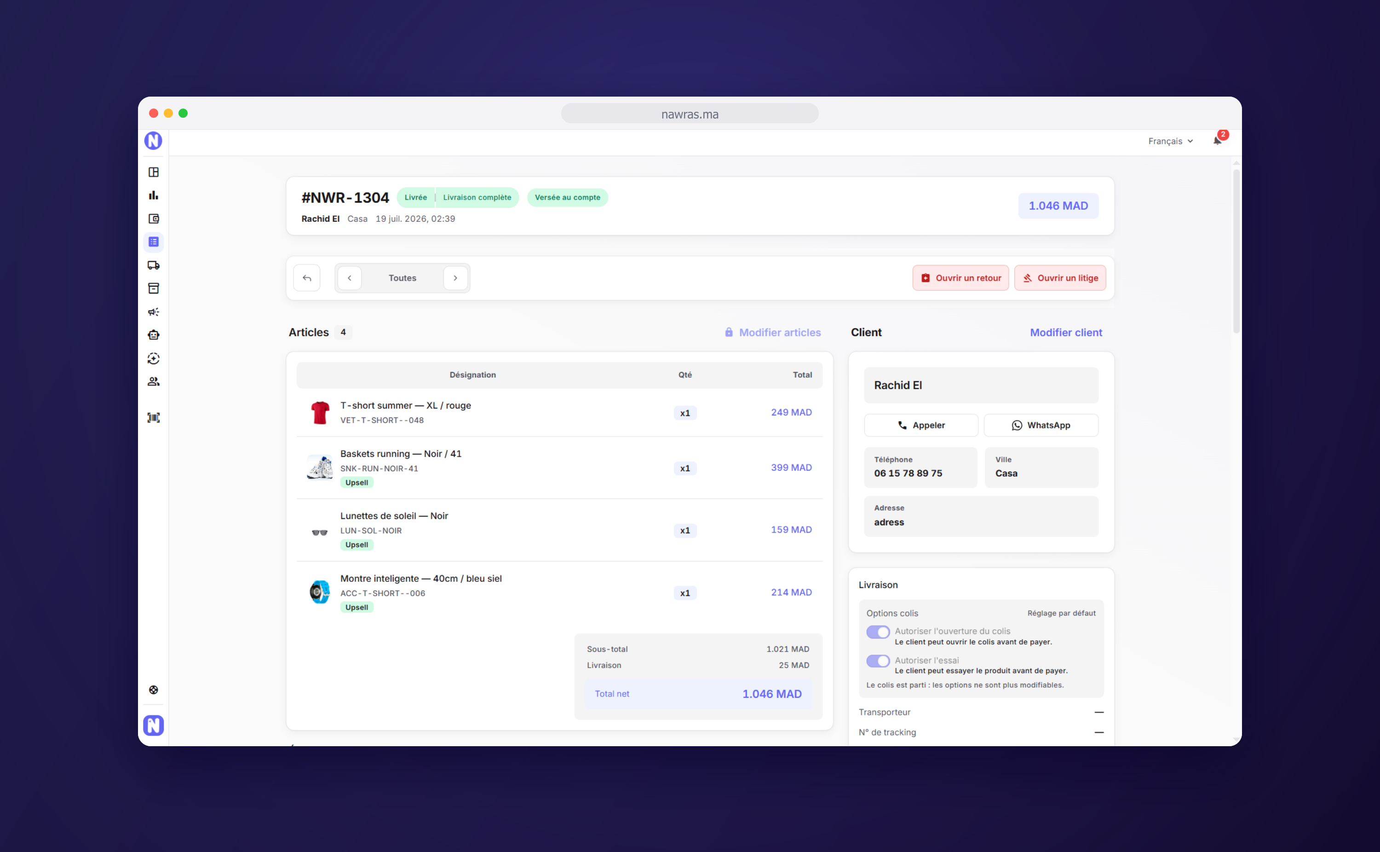Open the megaphone marketing sidebar icon
Image resolution: width=1380 pixels, height=852 pixels.
click(153, 311)
